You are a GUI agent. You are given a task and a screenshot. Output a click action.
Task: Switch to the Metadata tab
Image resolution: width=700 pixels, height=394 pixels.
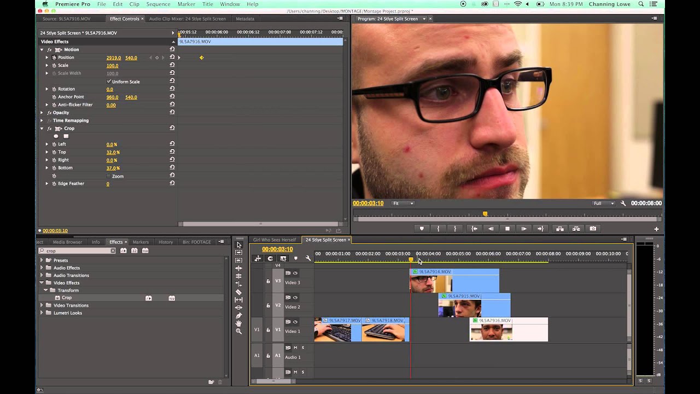coord(244,19)
